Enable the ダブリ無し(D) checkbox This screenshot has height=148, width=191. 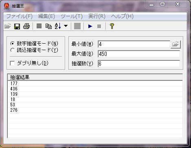tap(12, 63)
